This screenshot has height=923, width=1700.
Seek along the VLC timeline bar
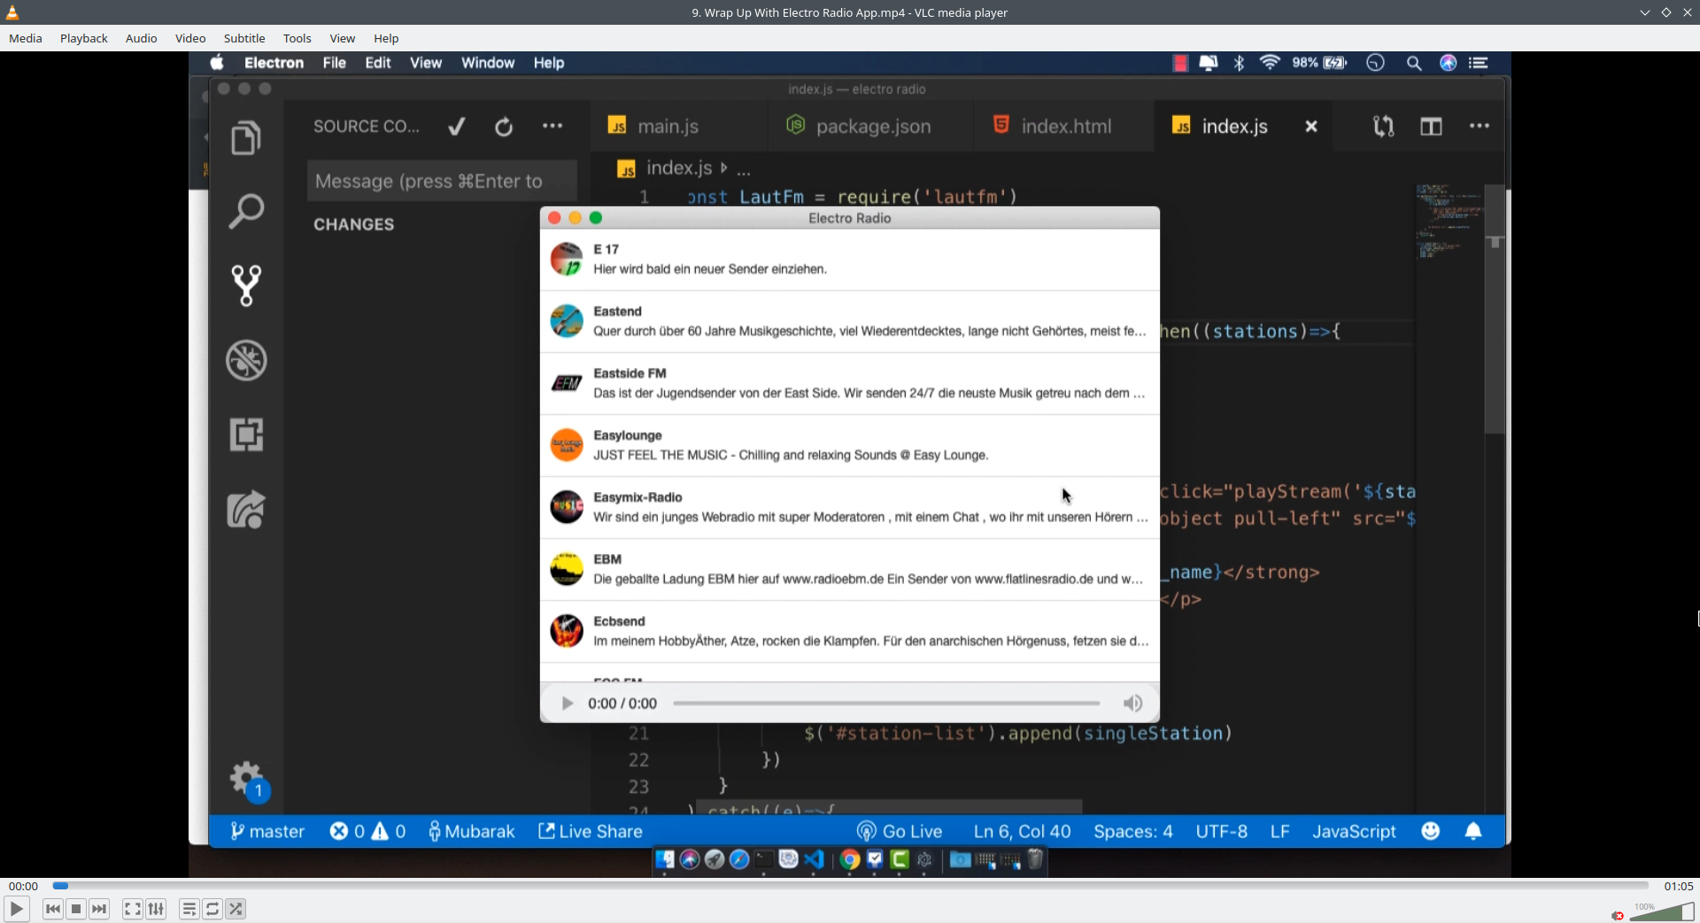tap(850, 886)
